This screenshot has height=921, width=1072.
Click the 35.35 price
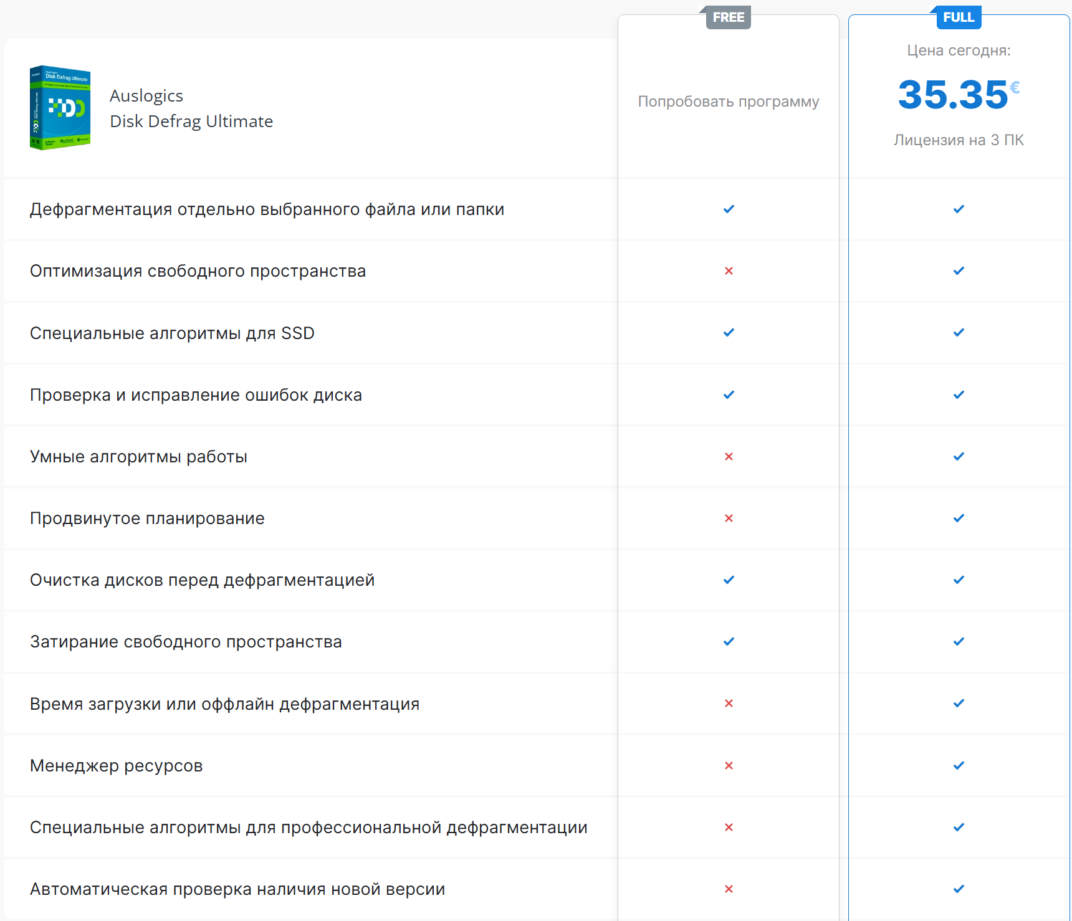(x=959, y=95)
